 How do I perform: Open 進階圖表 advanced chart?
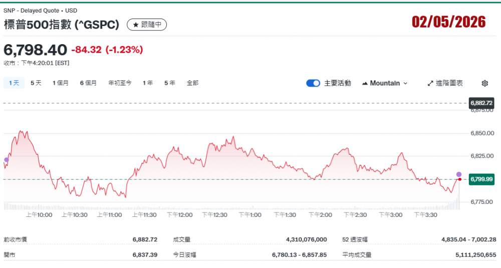point(445,83)
